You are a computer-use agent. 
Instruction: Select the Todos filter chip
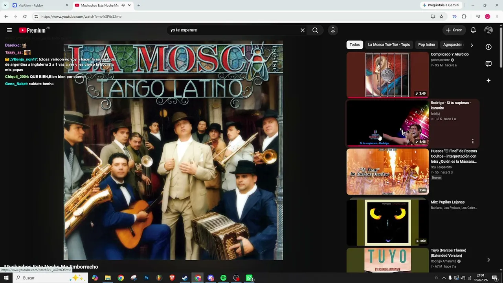click(355, 45)
